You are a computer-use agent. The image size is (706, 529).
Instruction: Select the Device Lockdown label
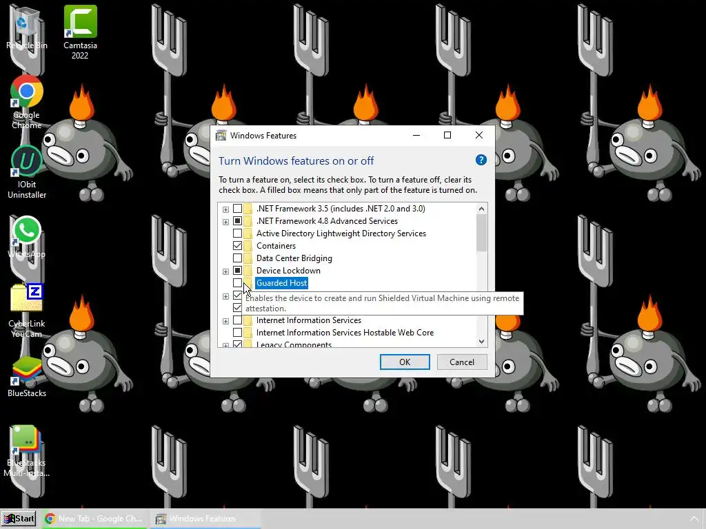288,270
